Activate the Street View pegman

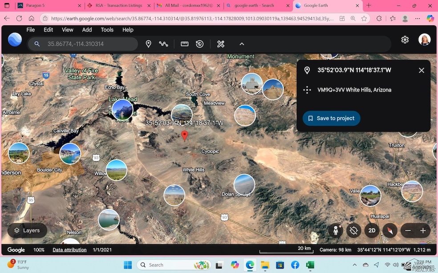tap(336, 230)
